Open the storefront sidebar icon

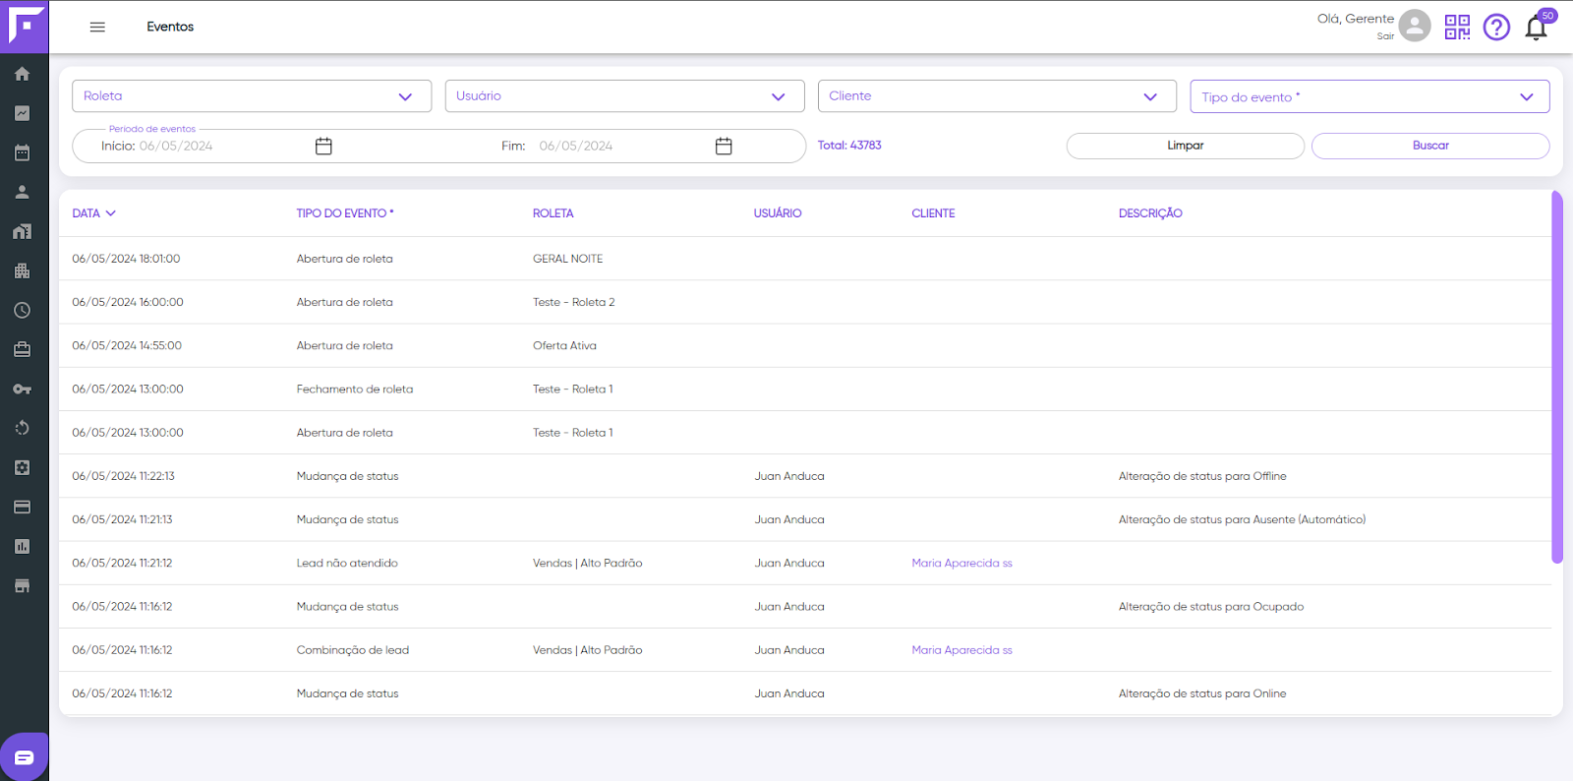click(22, 585)
